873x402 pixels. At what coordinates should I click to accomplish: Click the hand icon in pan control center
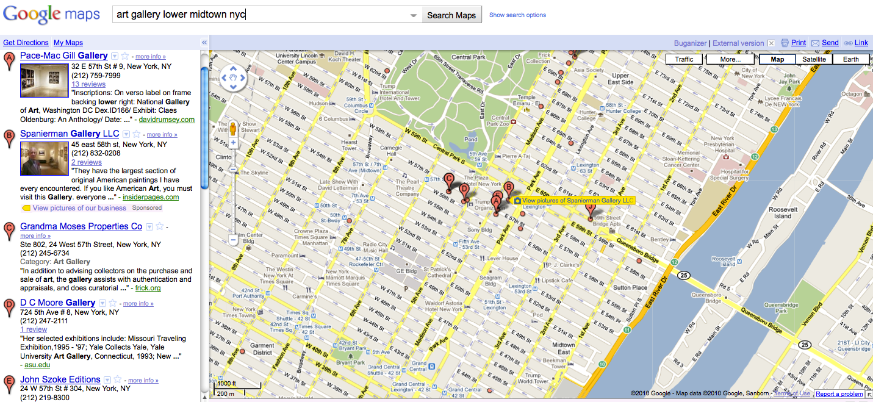pyautogui.click(x=233, y=77)
